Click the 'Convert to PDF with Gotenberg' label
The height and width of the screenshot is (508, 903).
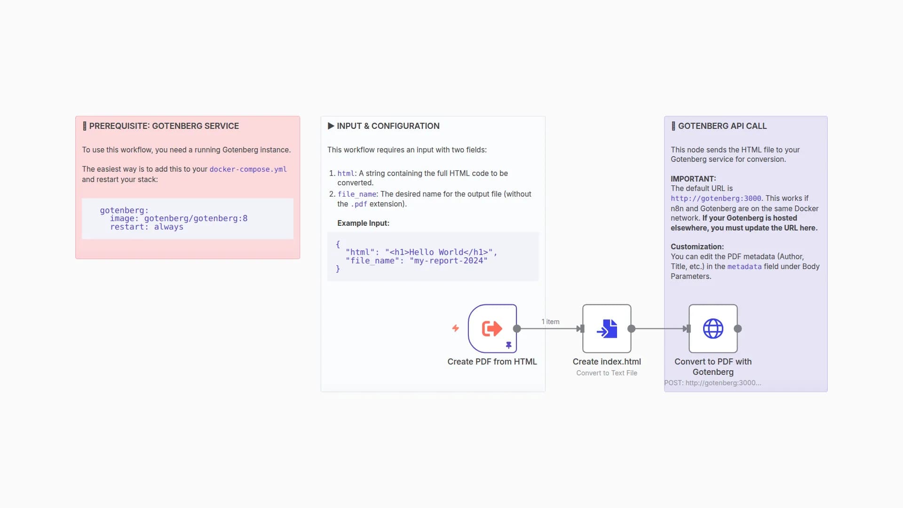point(713,366)
